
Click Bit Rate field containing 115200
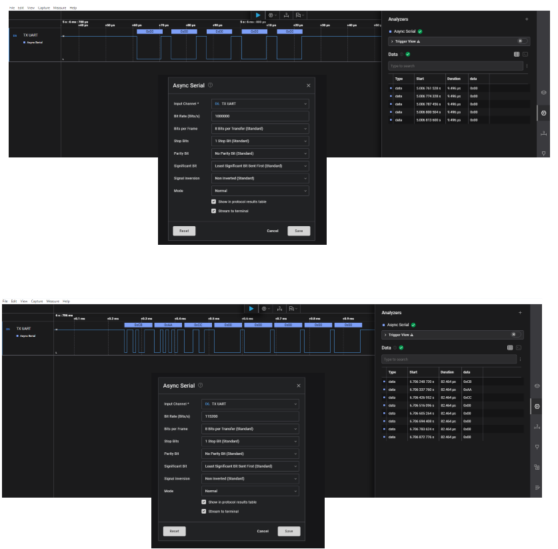pyautogui.click(x=250, y=416)
